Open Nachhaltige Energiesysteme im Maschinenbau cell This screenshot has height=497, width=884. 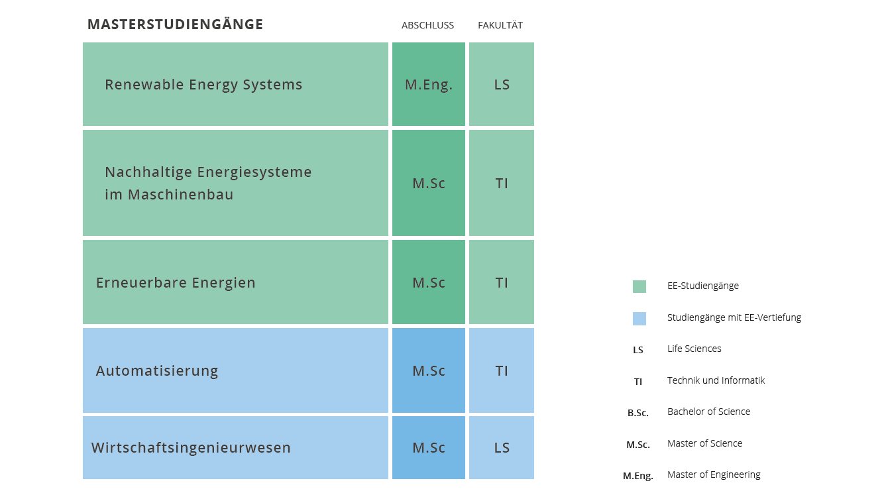pyautogui.click(x=235, y=183)
